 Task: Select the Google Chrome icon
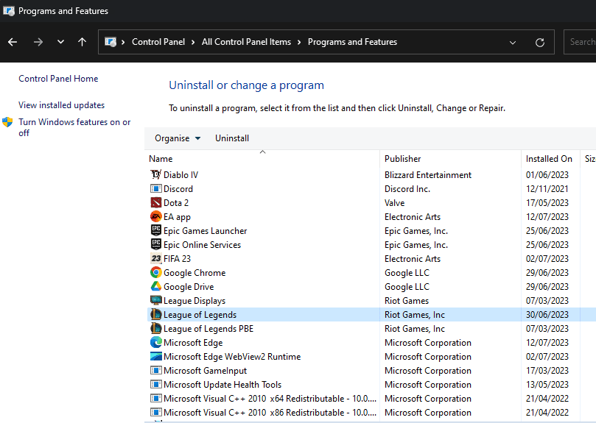click(x=155, y=273)
